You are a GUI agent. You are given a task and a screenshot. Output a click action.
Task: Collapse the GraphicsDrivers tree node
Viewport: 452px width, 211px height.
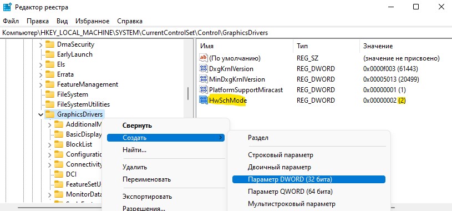tap(40, 114)
